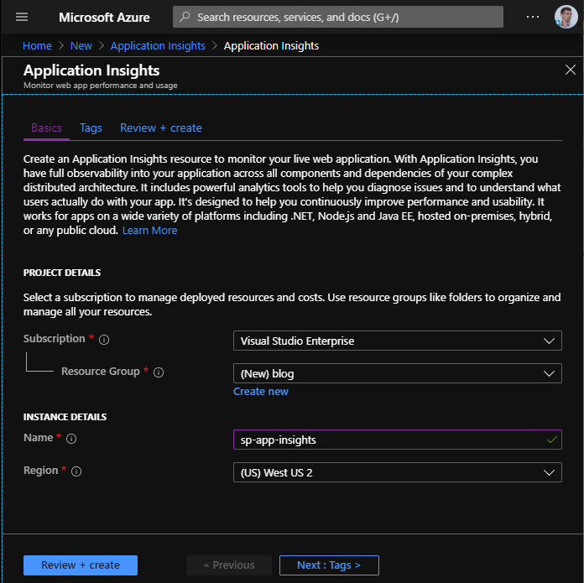Click the Application Insights blade title

coord(91,70)
